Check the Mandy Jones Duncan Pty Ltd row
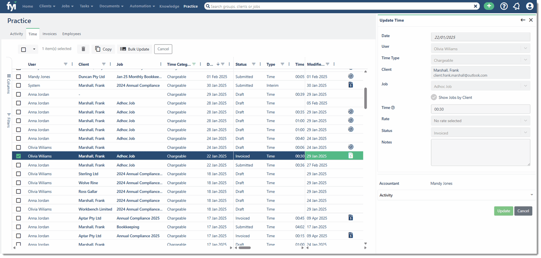The image size is (541, 258). point(19,77)
